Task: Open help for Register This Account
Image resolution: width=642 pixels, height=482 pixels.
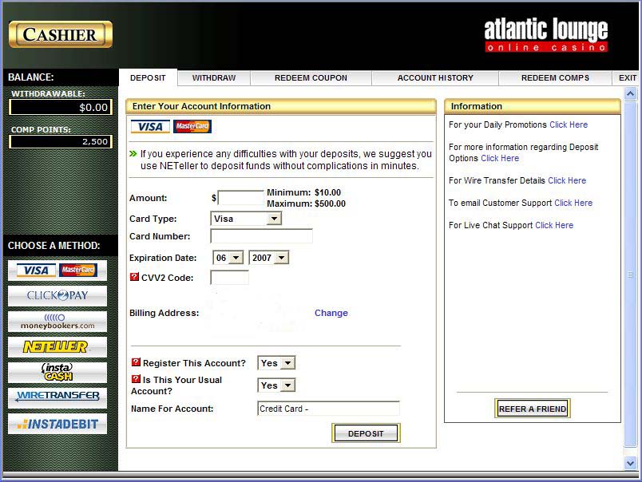Action: [x=136, y=362]
